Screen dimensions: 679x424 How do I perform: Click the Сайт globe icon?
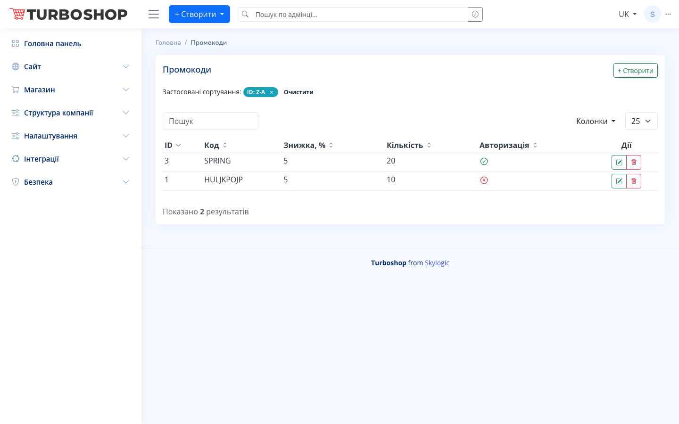coord(16,66)
